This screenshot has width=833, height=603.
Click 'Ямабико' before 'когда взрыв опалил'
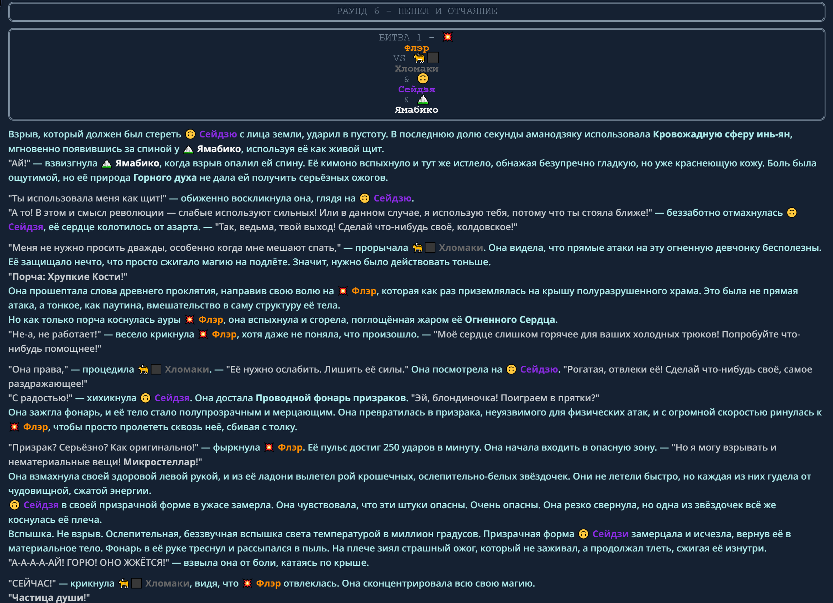pyautogui.click(x=137, y=164)
